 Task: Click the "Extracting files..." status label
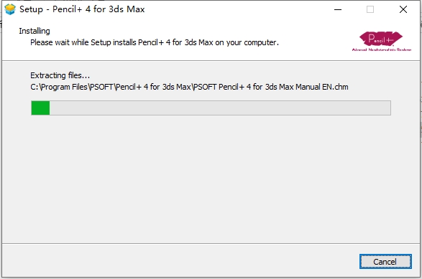tap(60, 75)
